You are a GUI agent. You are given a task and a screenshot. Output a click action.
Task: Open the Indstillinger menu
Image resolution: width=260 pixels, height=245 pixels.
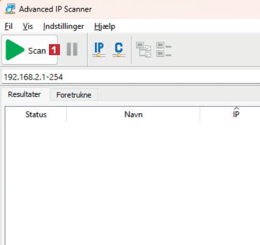[x=64, y=26]
